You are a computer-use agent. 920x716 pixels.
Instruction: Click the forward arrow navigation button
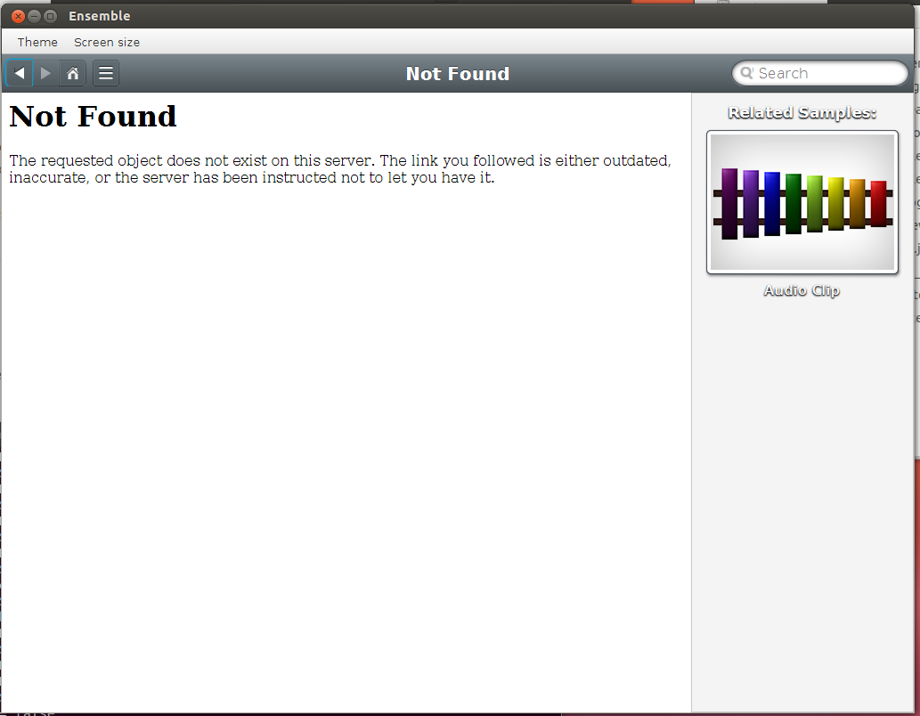coord(46,73)
